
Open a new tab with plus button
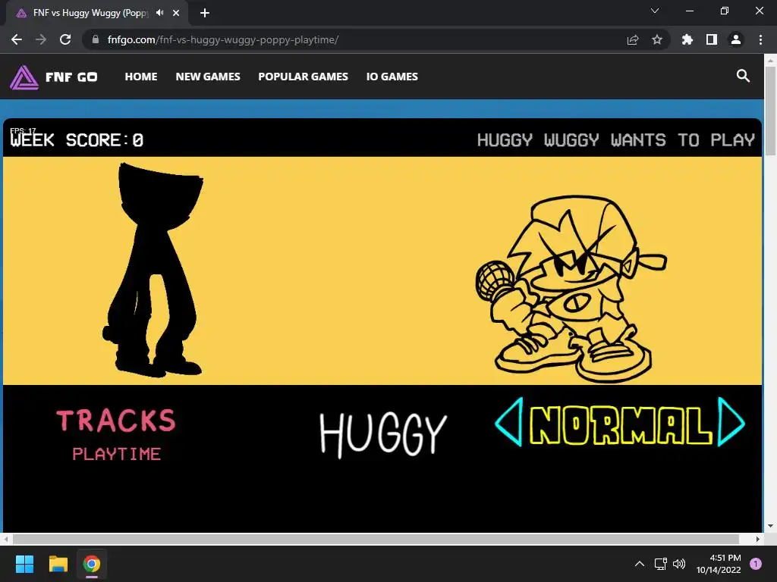pyautogui.click(x=205, y=13)
